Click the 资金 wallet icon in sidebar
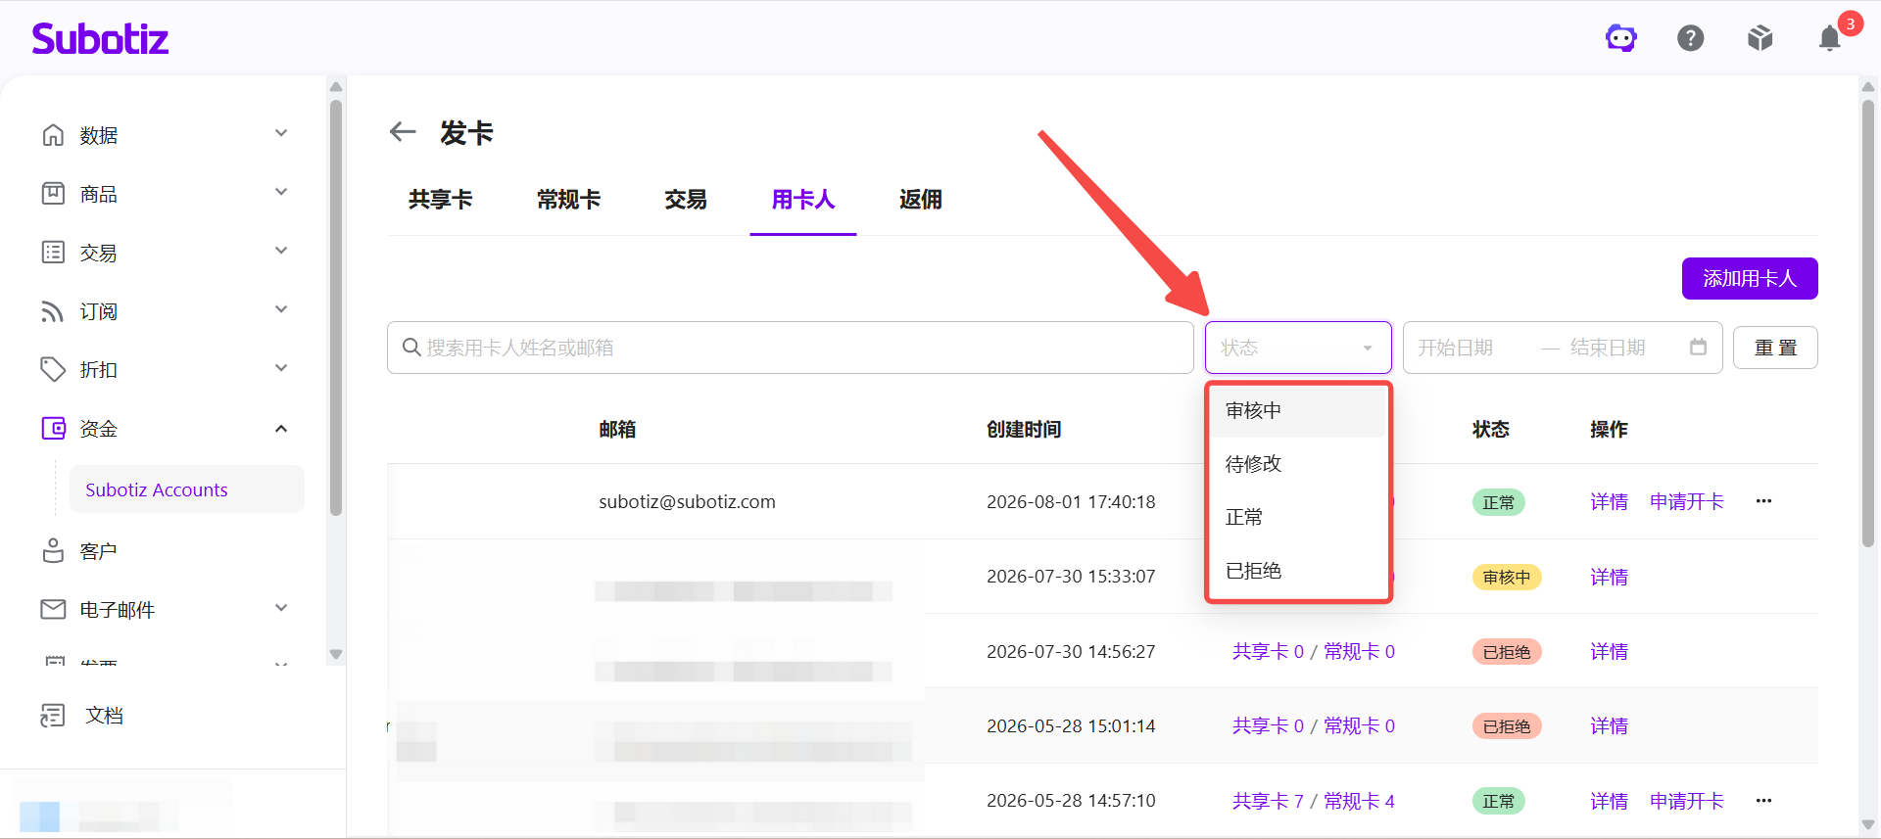This screenshot has height=839, width=1881. (x=53, y=428)
